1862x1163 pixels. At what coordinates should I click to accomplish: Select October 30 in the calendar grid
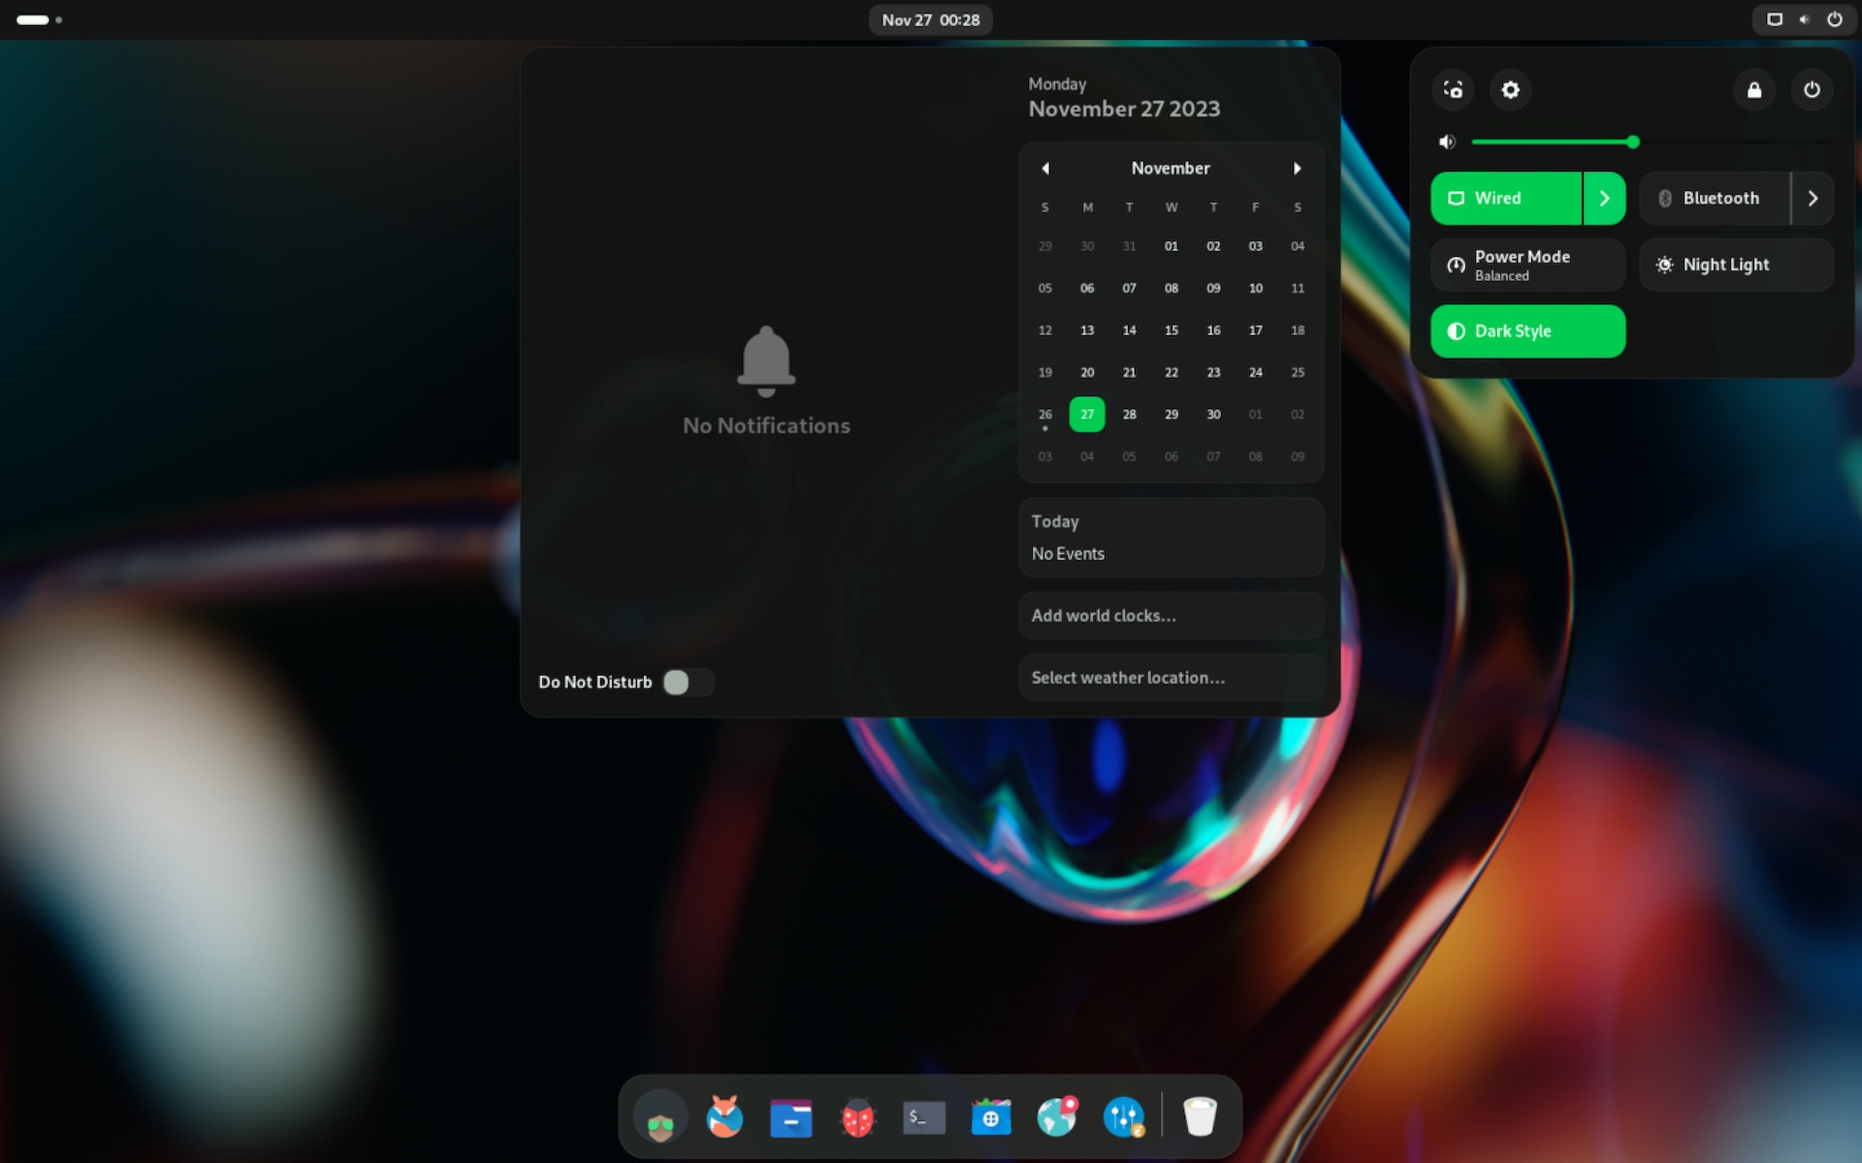1087,246
